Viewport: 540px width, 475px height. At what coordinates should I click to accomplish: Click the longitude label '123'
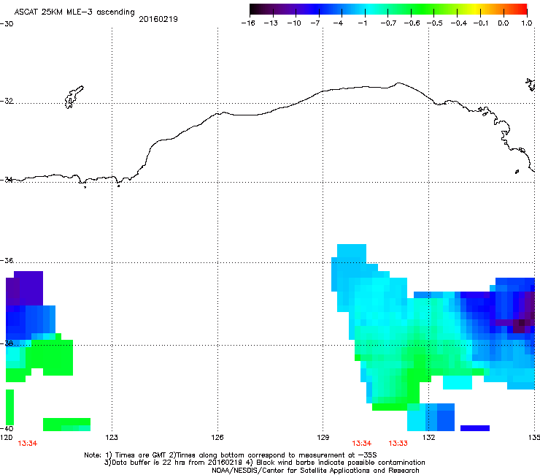tap(112, 438)
